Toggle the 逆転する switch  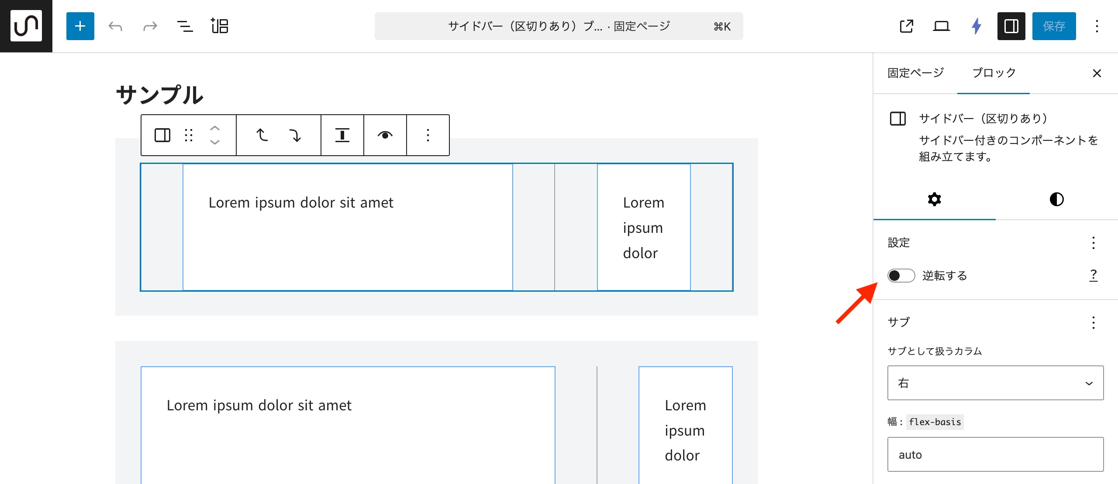pos(901,276)
